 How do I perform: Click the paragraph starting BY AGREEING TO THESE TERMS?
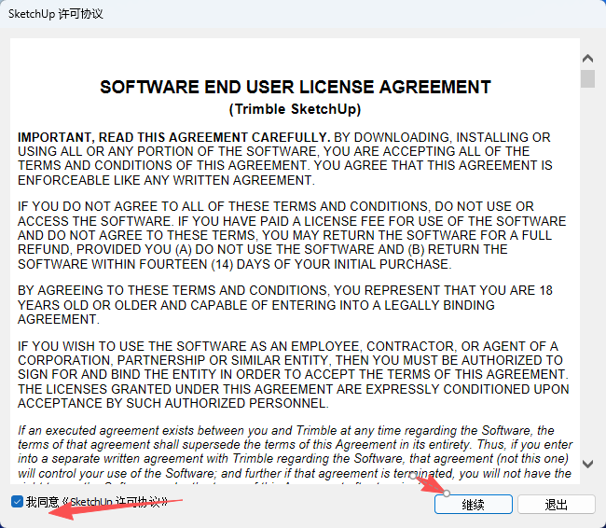coord(285,305)
